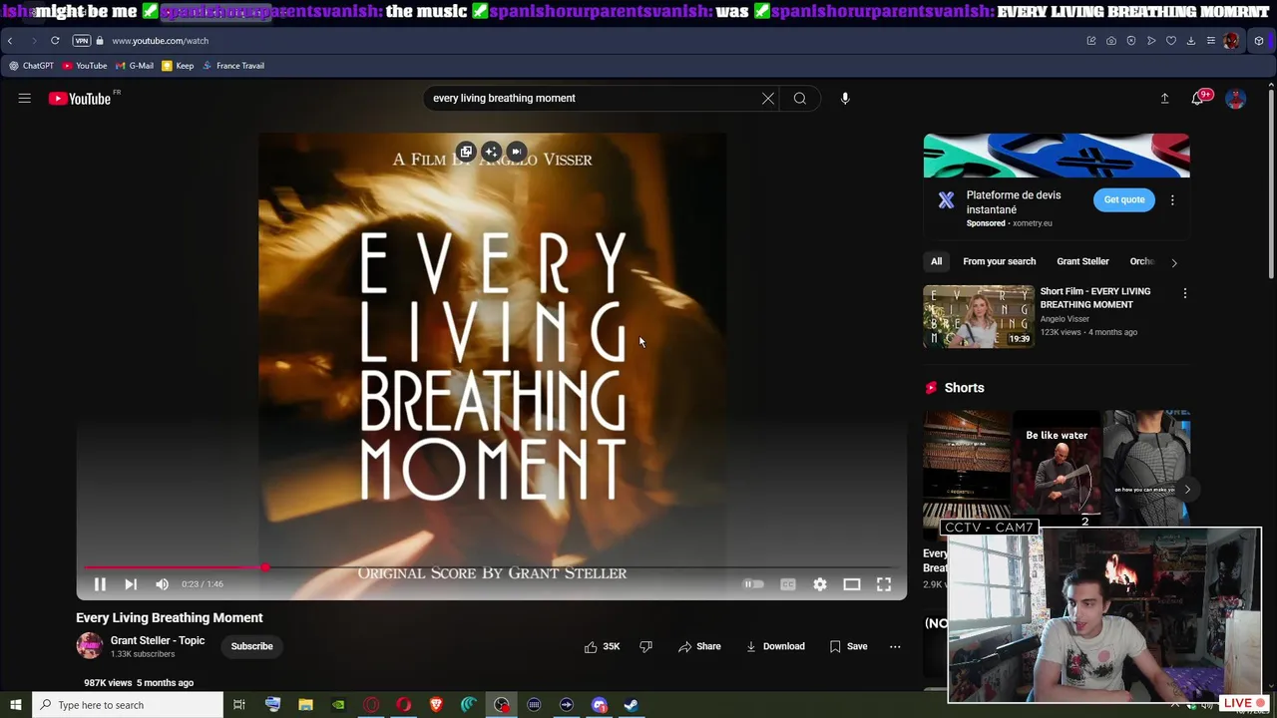
Task: Toggle the browser VPN badge
Action: pyautogui.click(x=82, y=41)
